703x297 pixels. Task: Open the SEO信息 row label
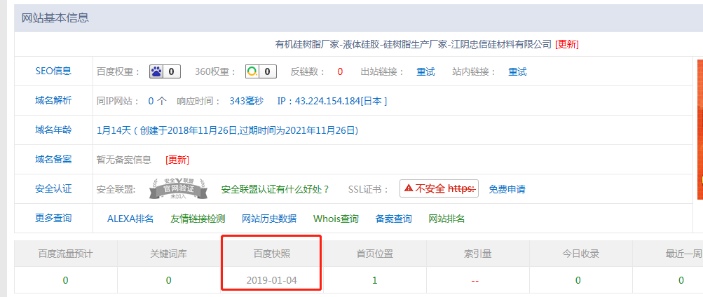tap(53, 71)
